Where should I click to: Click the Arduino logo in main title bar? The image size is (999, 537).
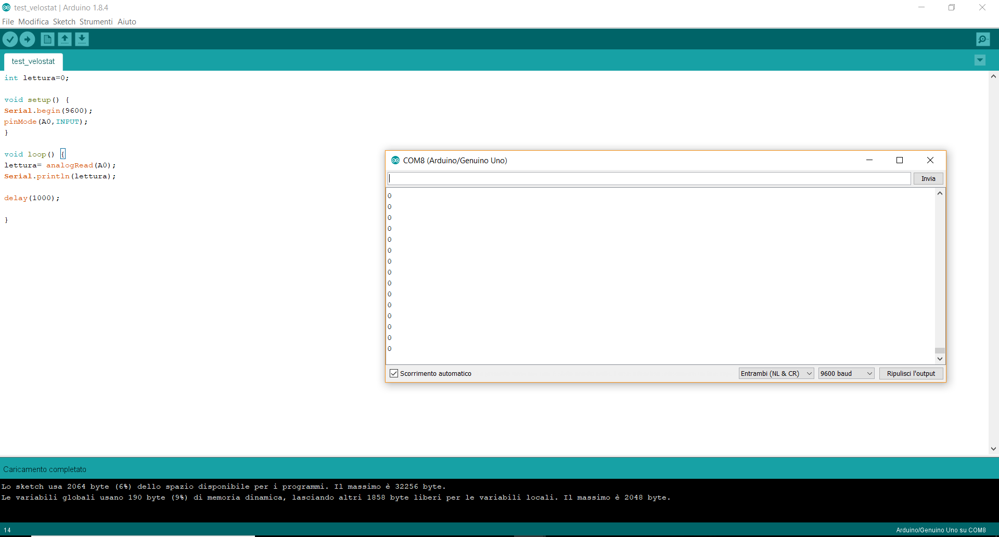pos(6,7)
